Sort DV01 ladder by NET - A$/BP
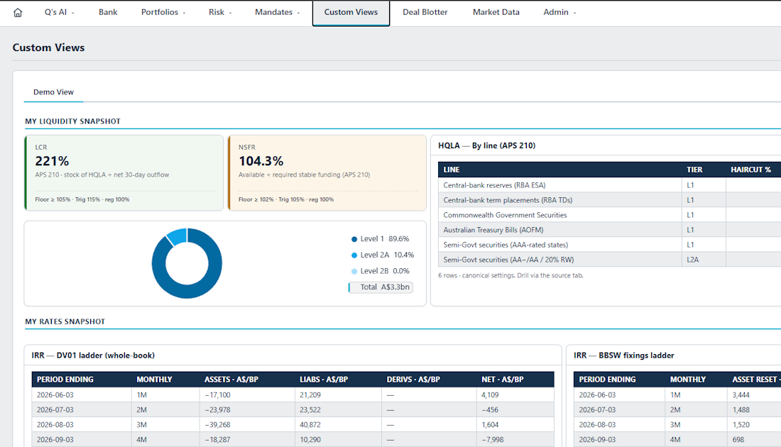 503,380
